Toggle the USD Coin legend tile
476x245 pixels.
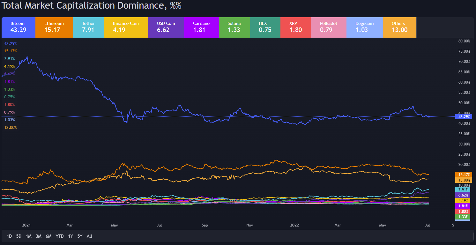[x=166, y=27]
